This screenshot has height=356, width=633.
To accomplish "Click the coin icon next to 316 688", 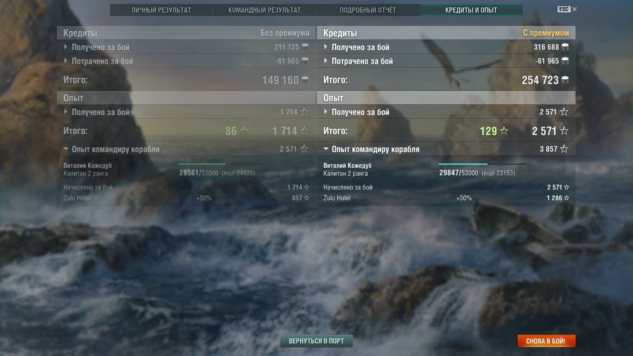I will coord(565,47).
